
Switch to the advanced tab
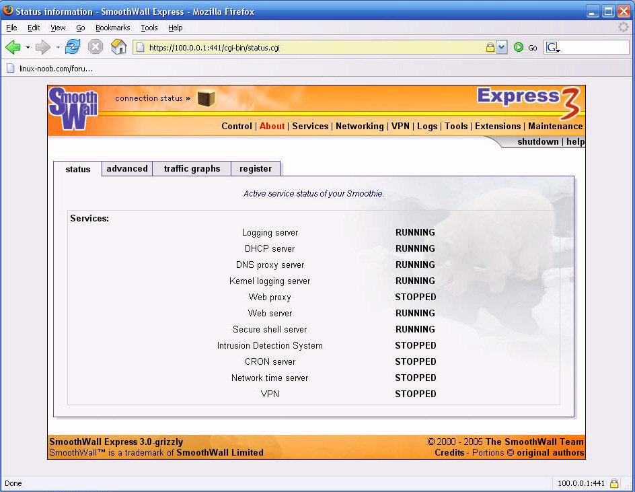(x=126, y=168)
